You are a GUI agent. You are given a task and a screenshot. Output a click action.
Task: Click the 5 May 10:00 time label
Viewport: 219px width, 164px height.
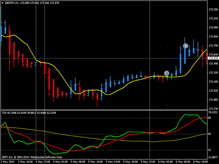[x=95, y=162]
